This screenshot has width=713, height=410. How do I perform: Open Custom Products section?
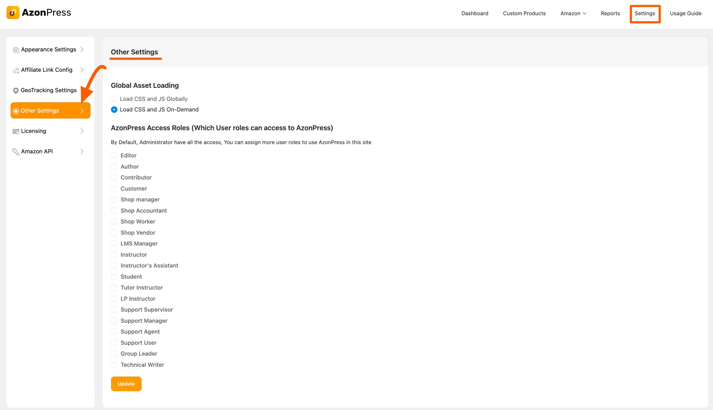(524, 13)
